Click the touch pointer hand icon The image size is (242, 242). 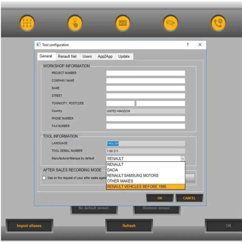coord(75,23)
